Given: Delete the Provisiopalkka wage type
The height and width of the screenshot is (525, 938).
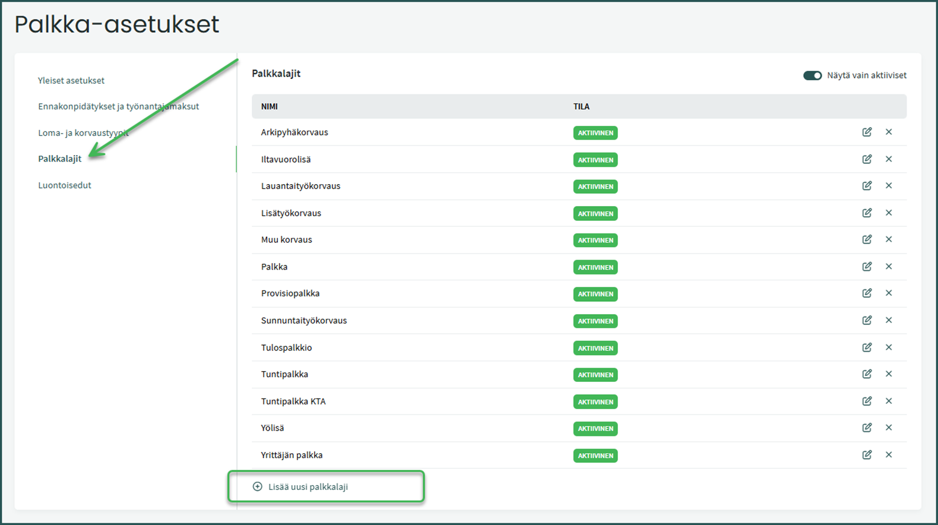Looking at the screenshot, I should pos(889,293).
